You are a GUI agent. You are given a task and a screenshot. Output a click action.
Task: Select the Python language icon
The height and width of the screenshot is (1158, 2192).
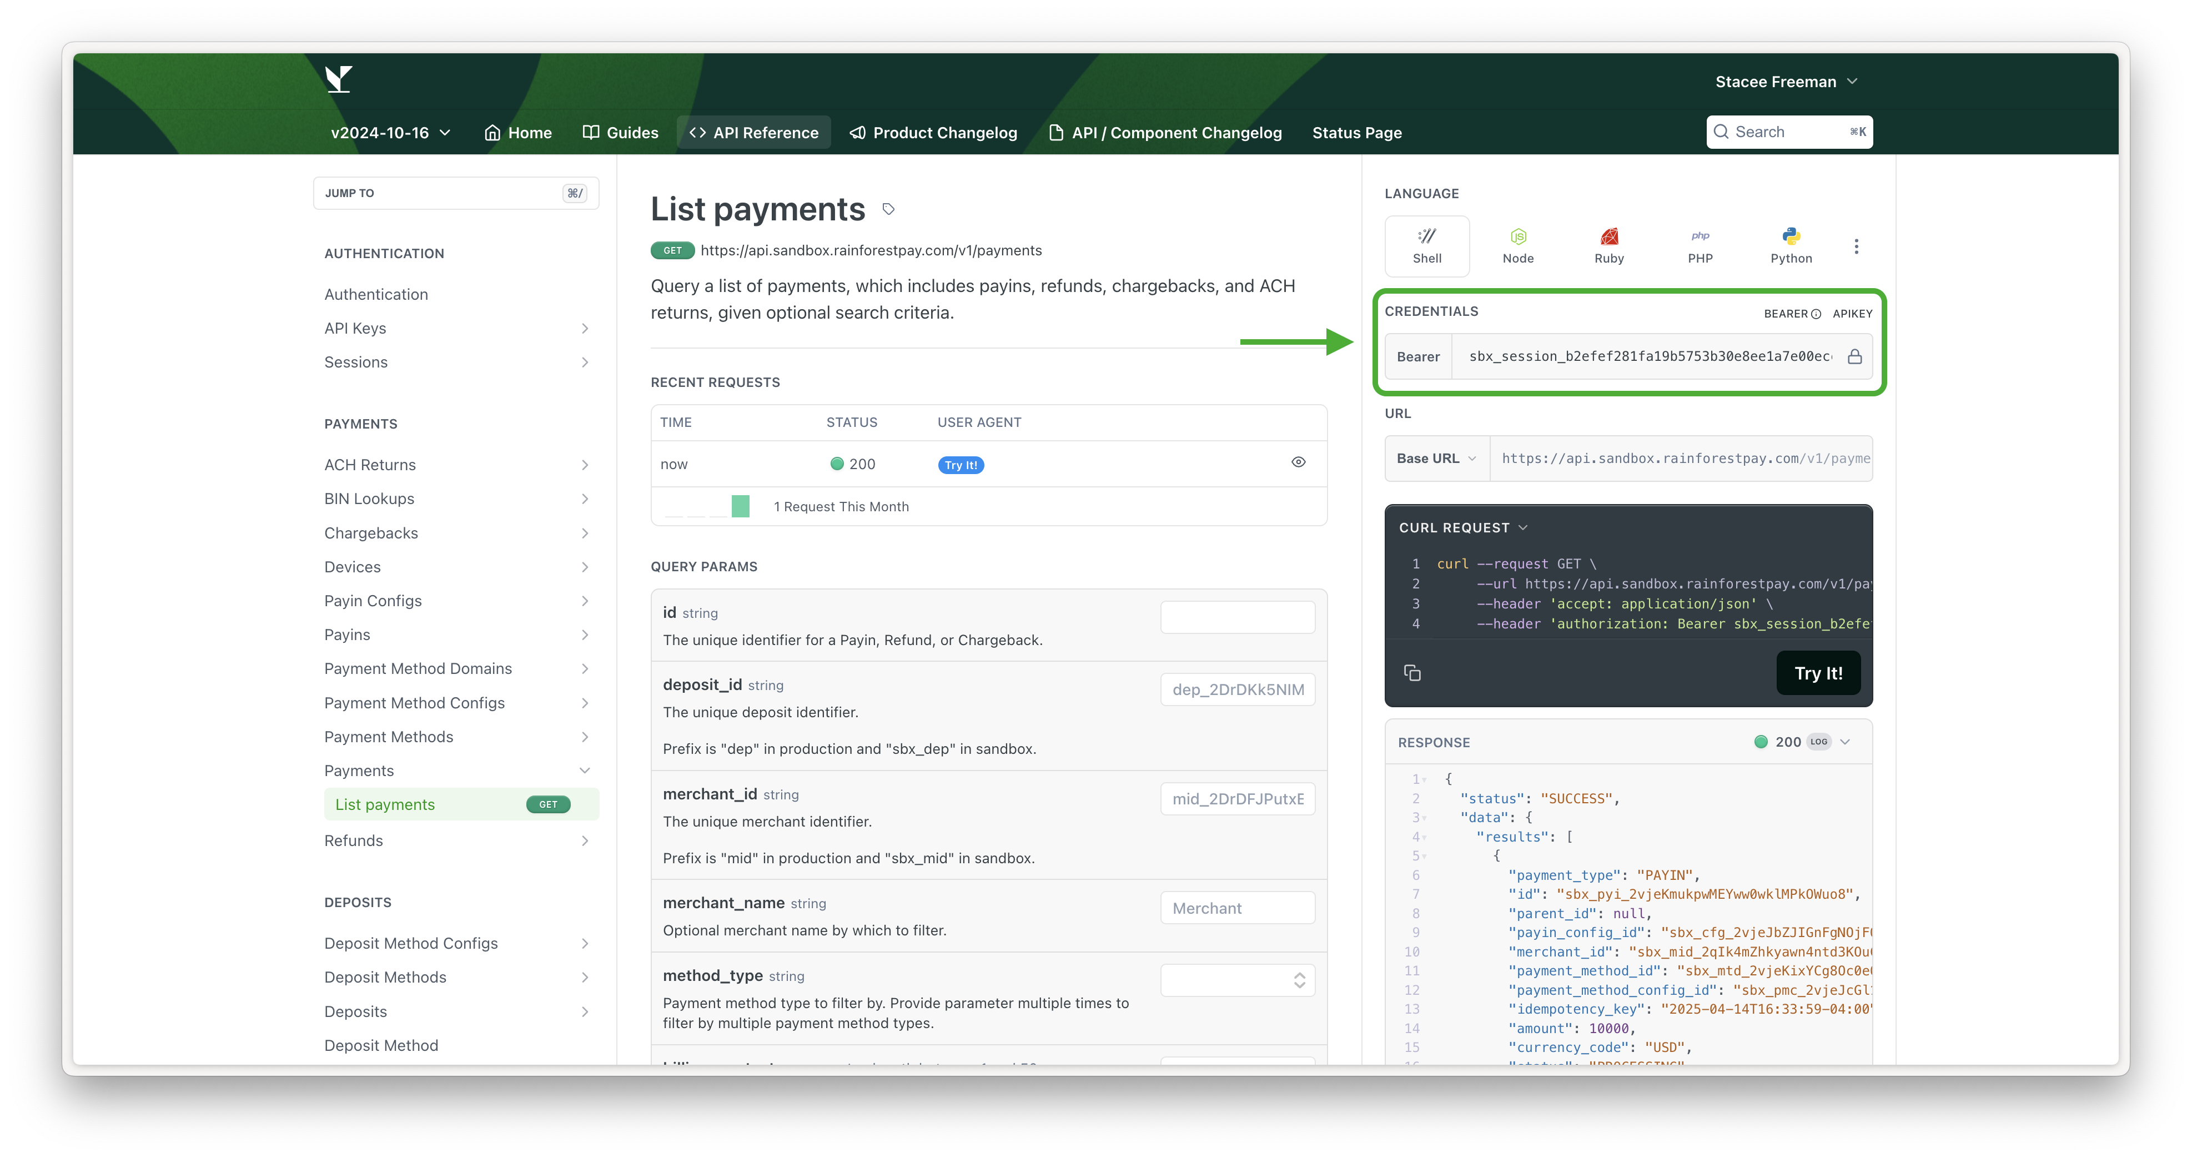pos(1791,246)
